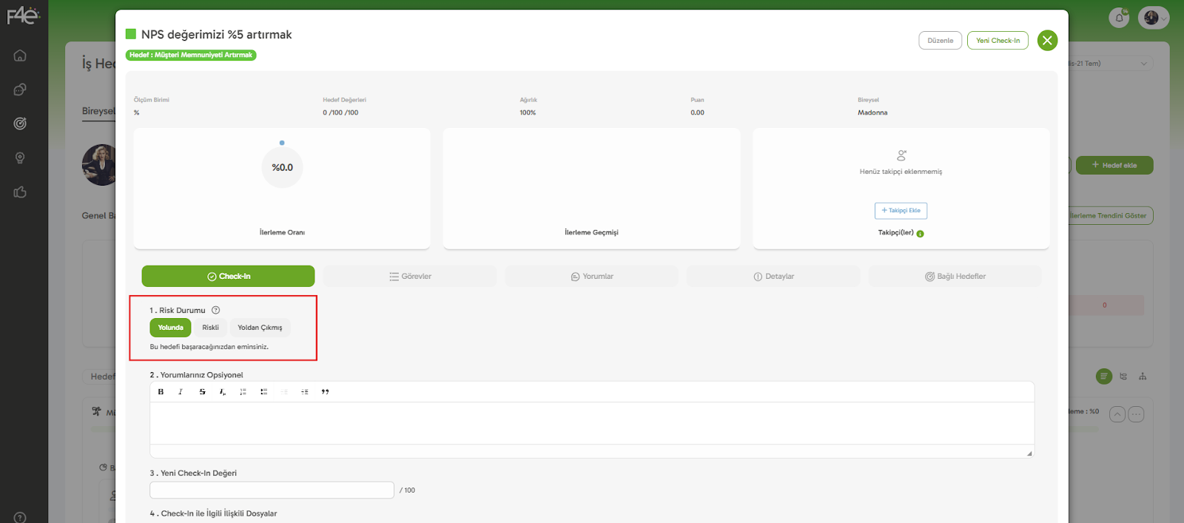Click the İlerleme Oranı progress circle
Viewport: 1184px width, 523px height.
[x=282, y=168]
